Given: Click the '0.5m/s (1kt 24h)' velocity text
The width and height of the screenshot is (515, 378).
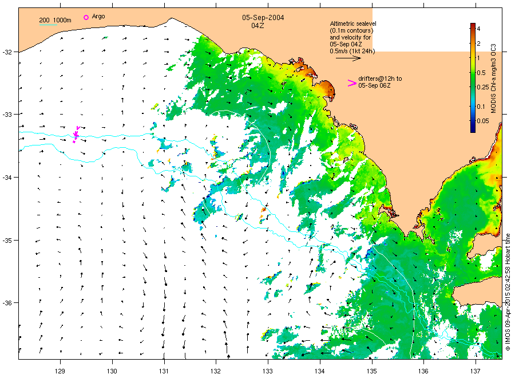Looking at the screenshot, I should [352, 51].
